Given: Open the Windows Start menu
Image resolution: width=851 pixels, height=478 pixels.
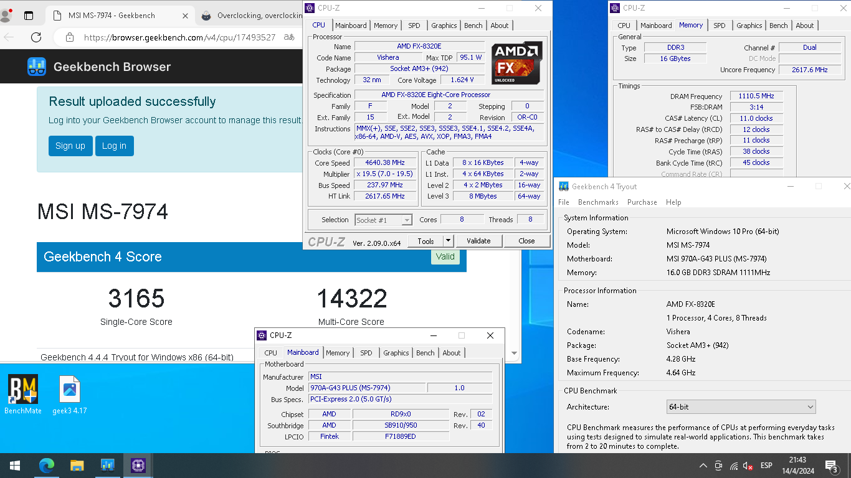Looking at the screenshot, I should [x=15, y=466].
